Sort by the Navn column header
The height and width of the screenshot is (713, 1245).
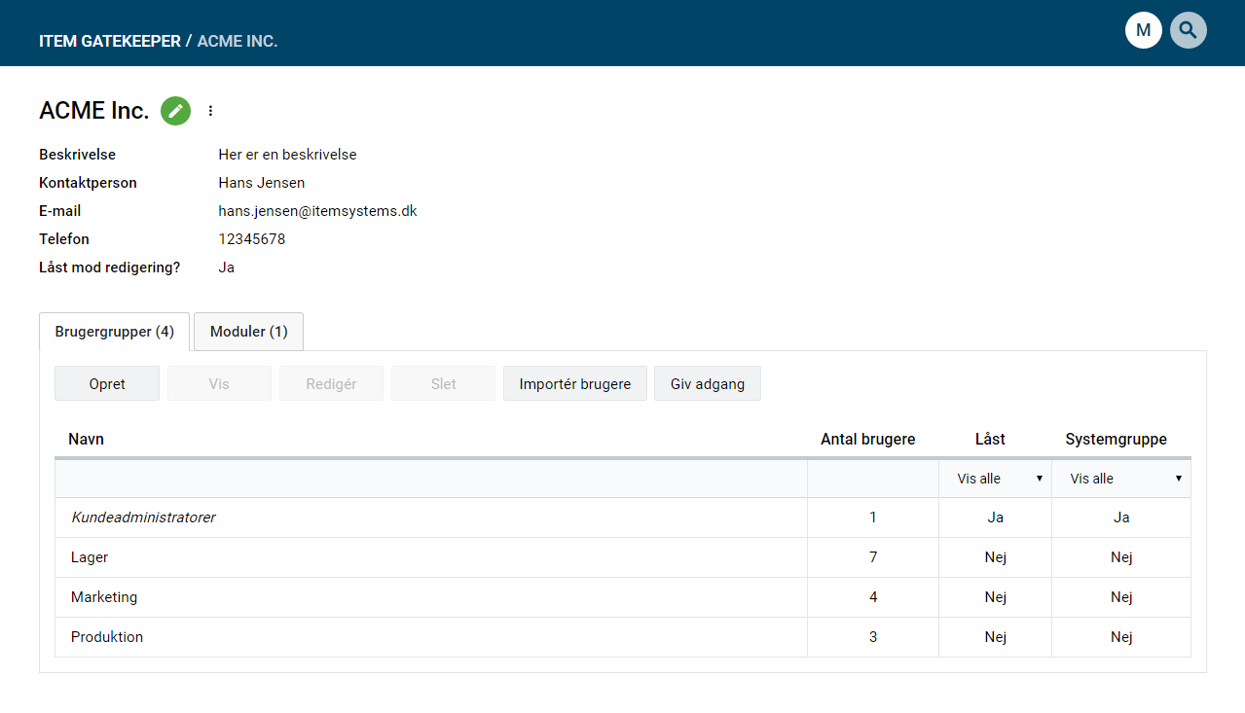(86, 439)
